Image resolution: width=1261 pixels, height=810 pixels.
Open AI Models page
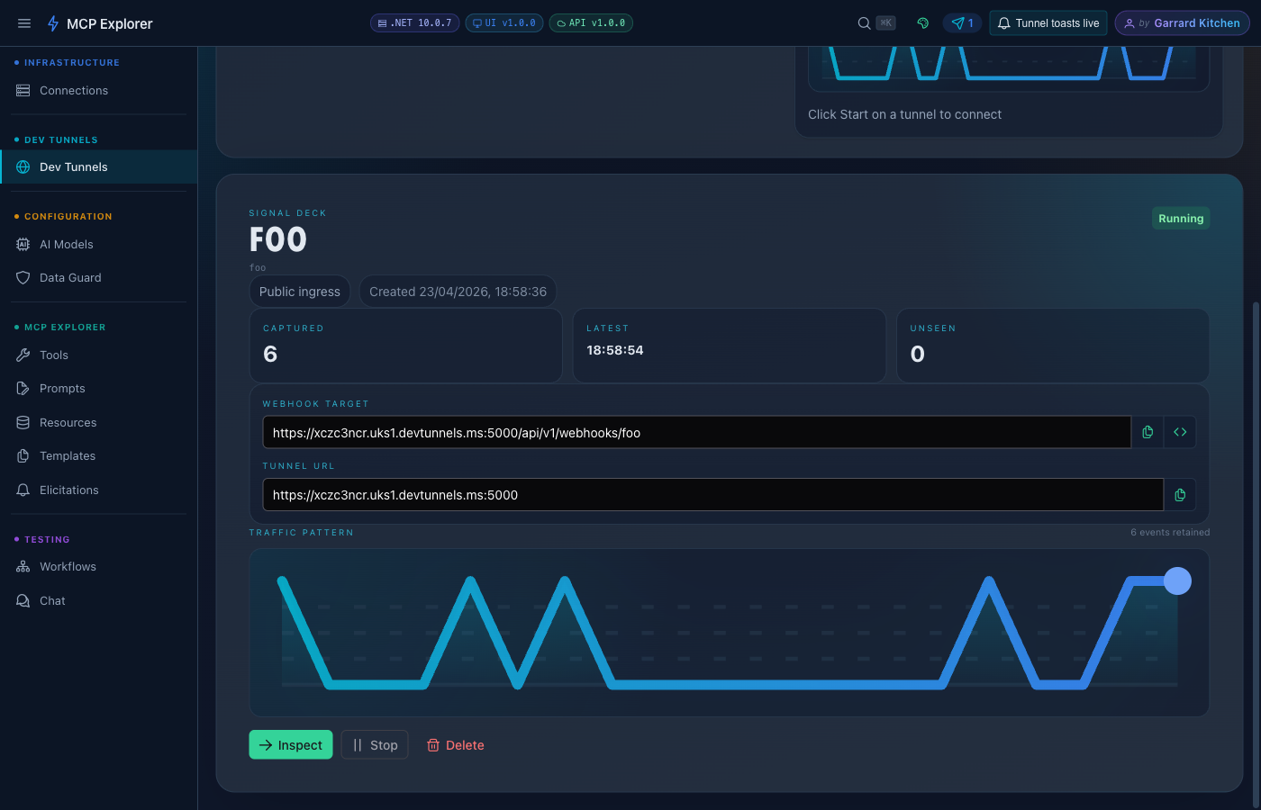98,245
